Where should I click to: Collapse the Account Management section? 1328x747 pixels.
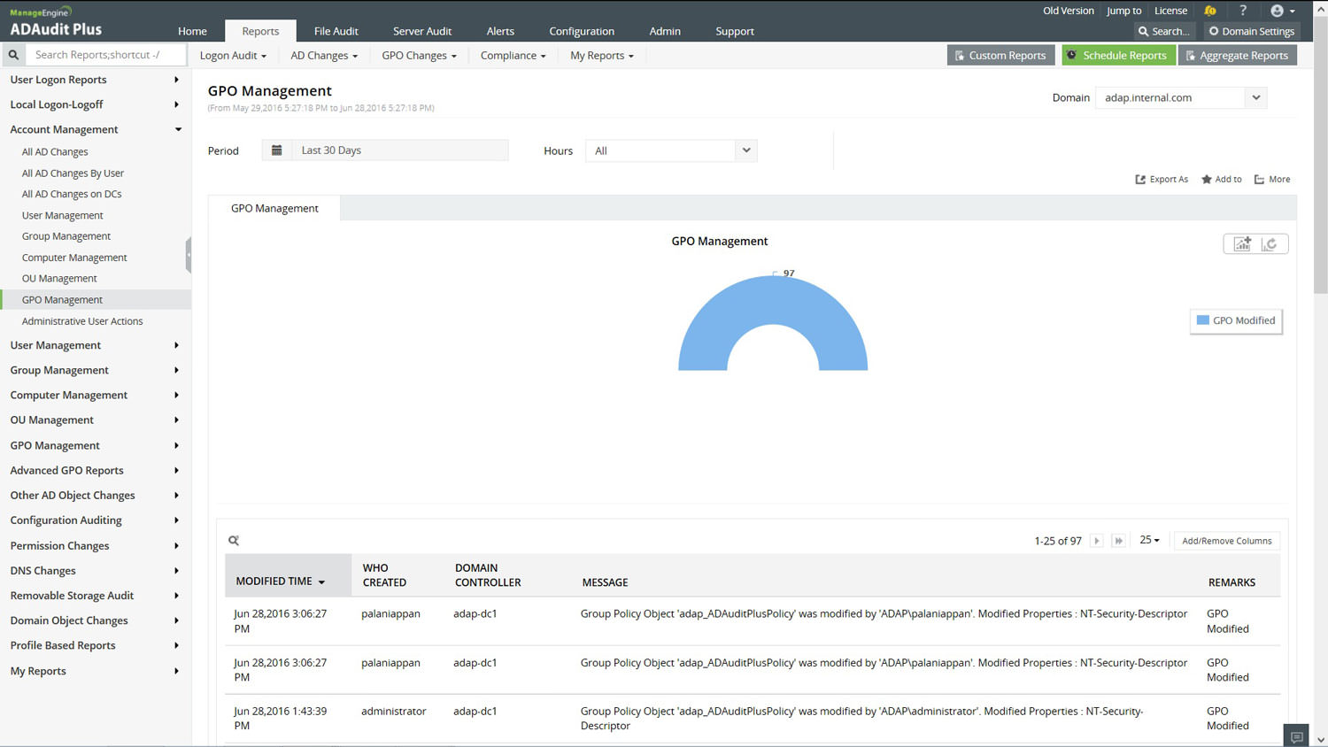pos(178,129)
